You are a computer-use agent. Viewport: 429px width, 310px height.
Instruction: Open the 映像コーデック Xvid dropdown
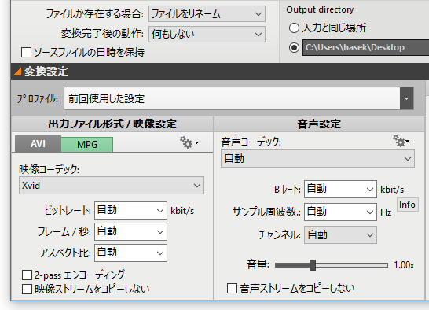point(112,186)
